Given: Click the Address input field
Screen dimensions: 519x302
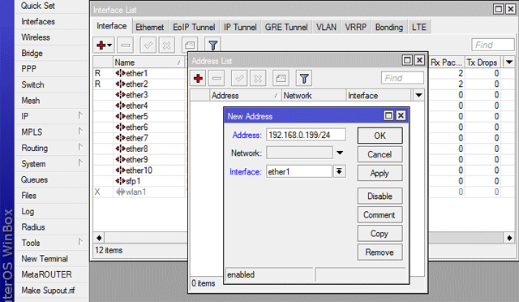Looking at the screenshot, I should (306, 135).
